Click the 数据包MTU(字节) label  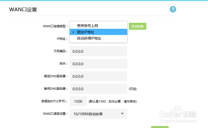point(55,101)
